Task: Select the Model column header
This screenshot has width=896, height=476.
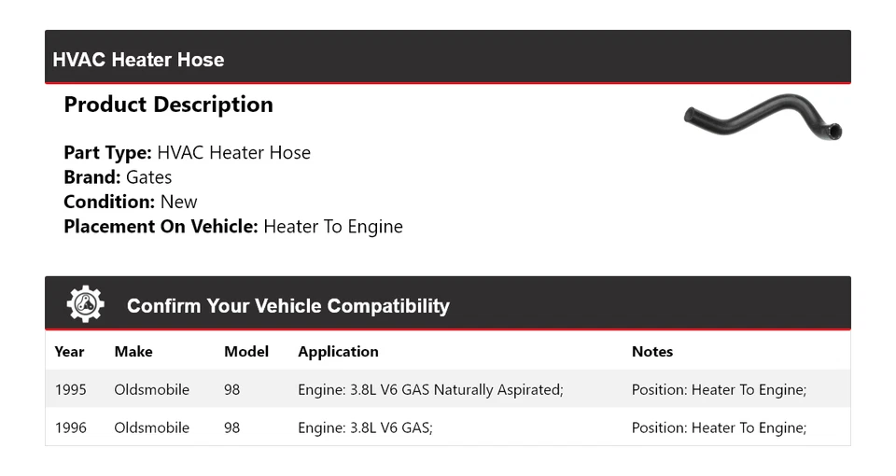Action: (246, 352)
